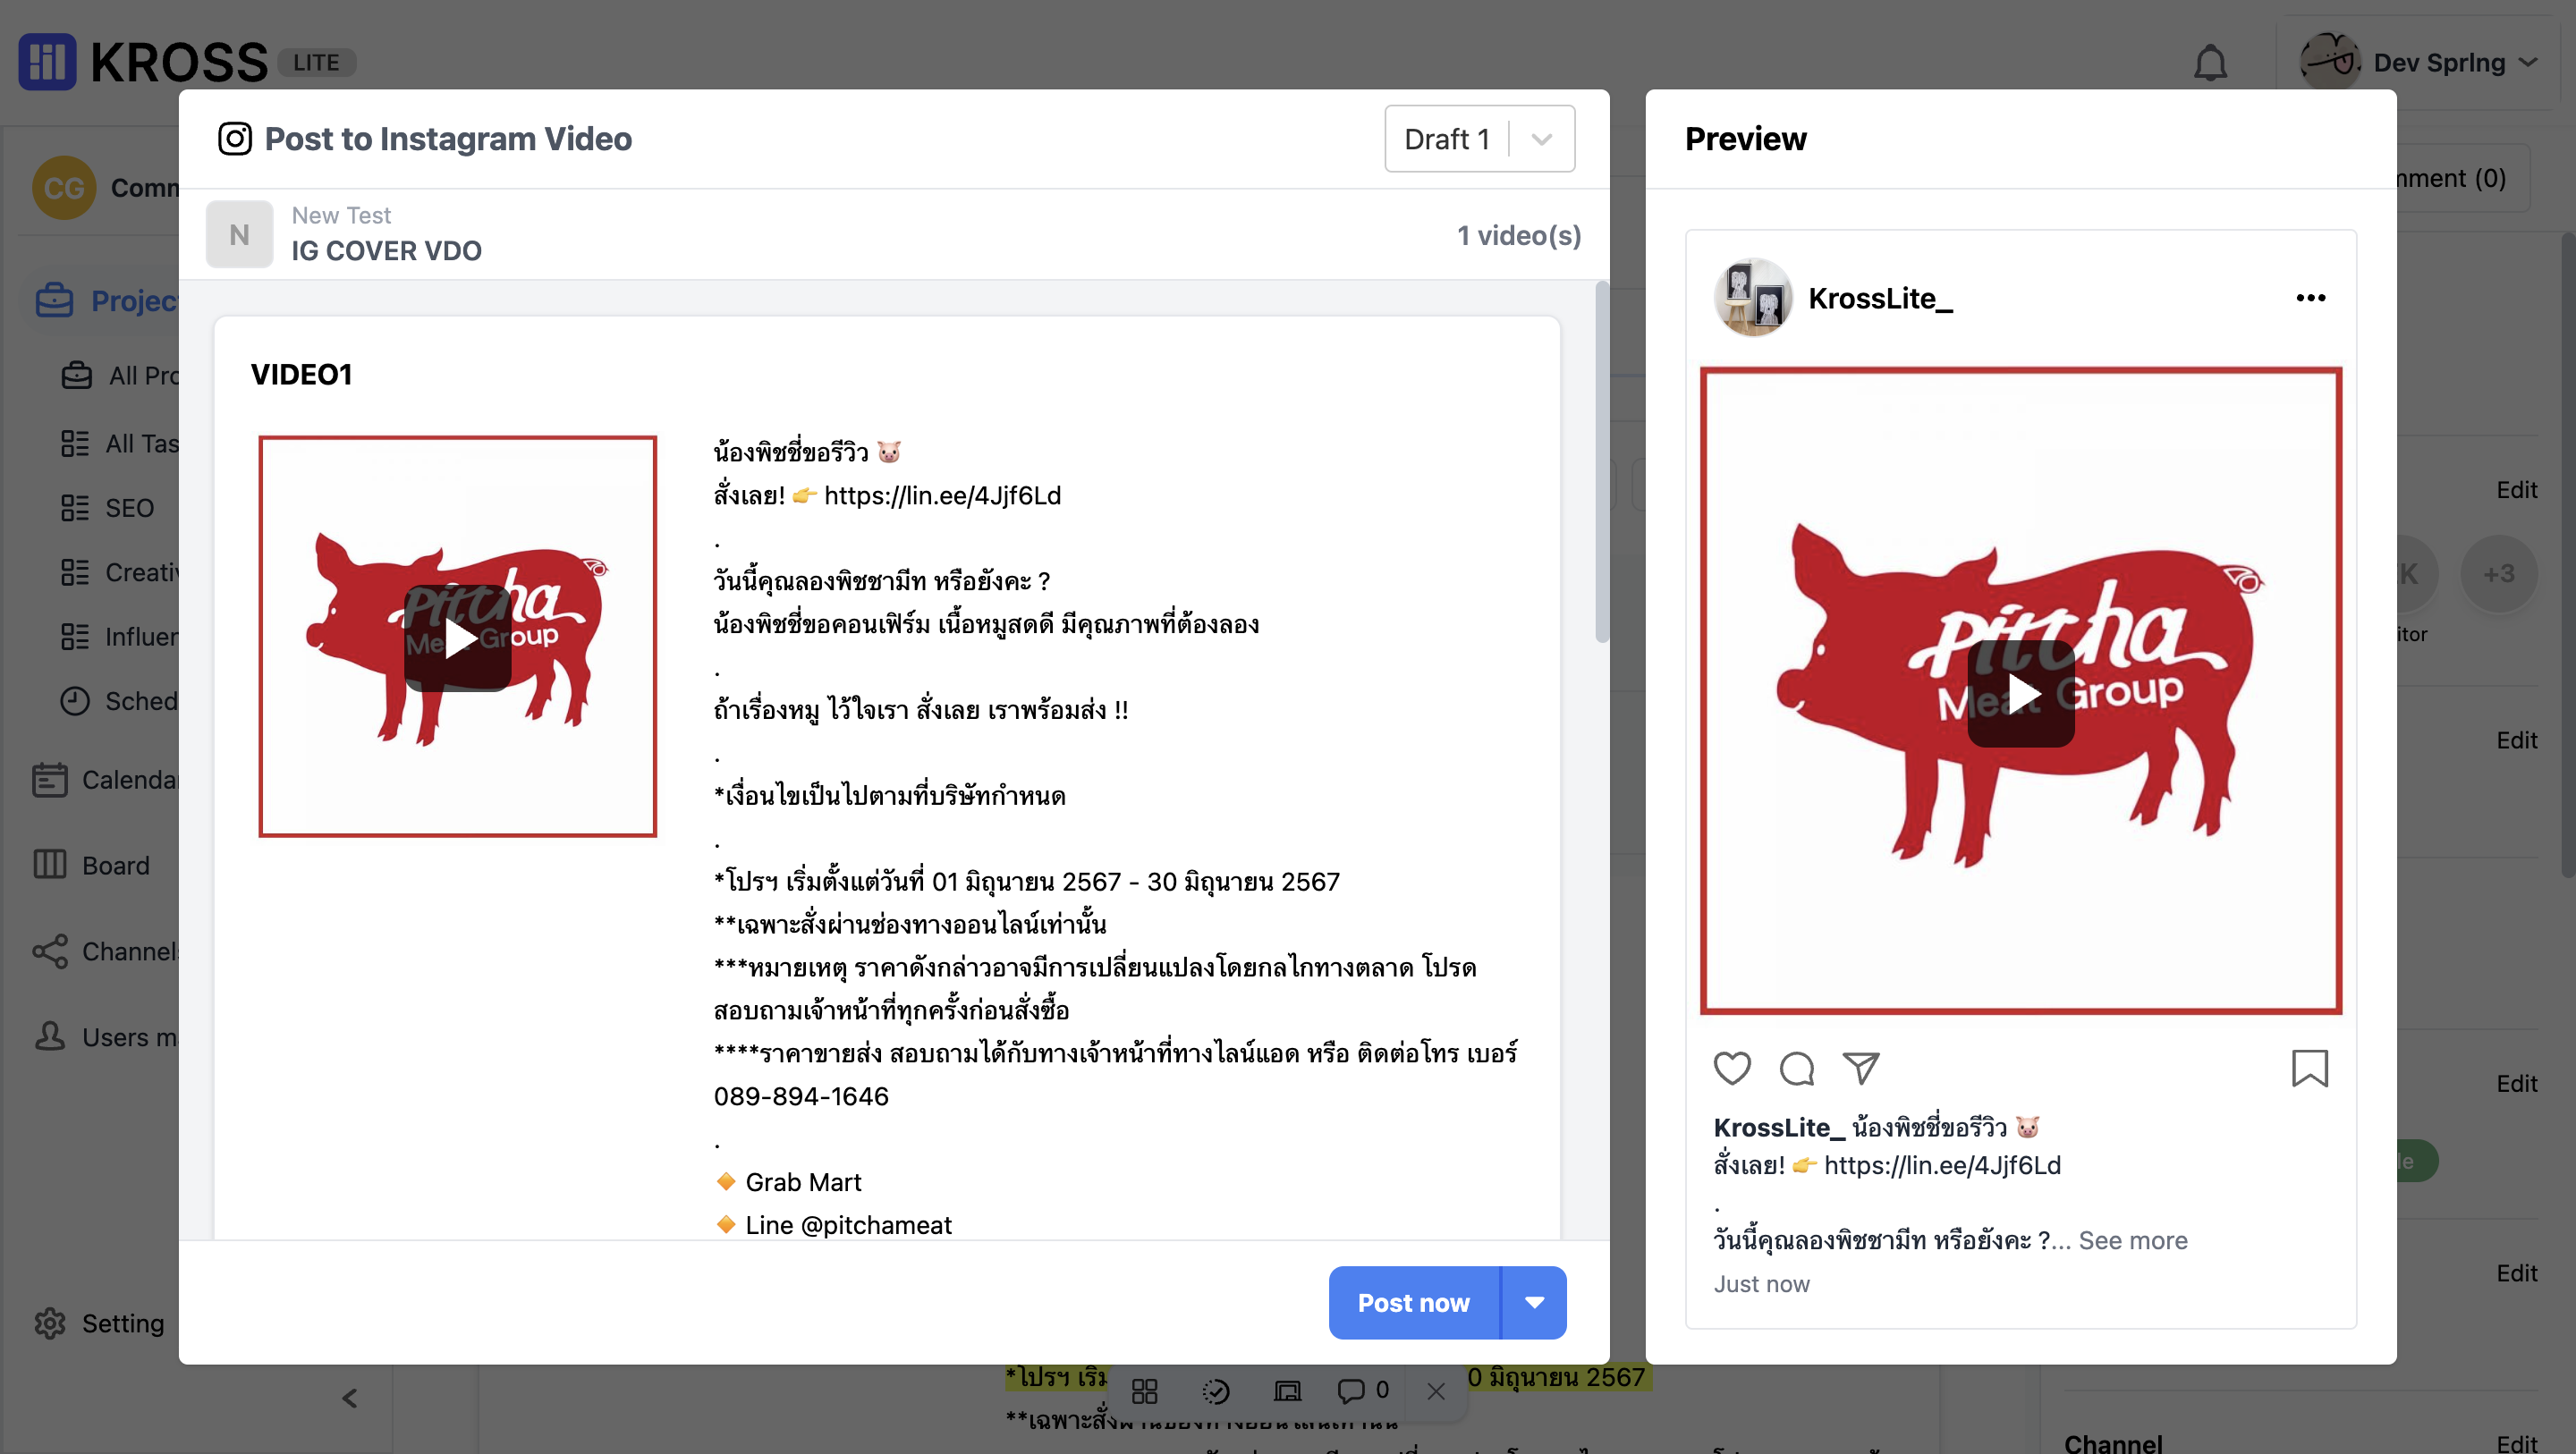The height and width of the screenshot is (1454, 2576).
Task: Click See more in preview caption
Action: (x=2133, y=1240)
